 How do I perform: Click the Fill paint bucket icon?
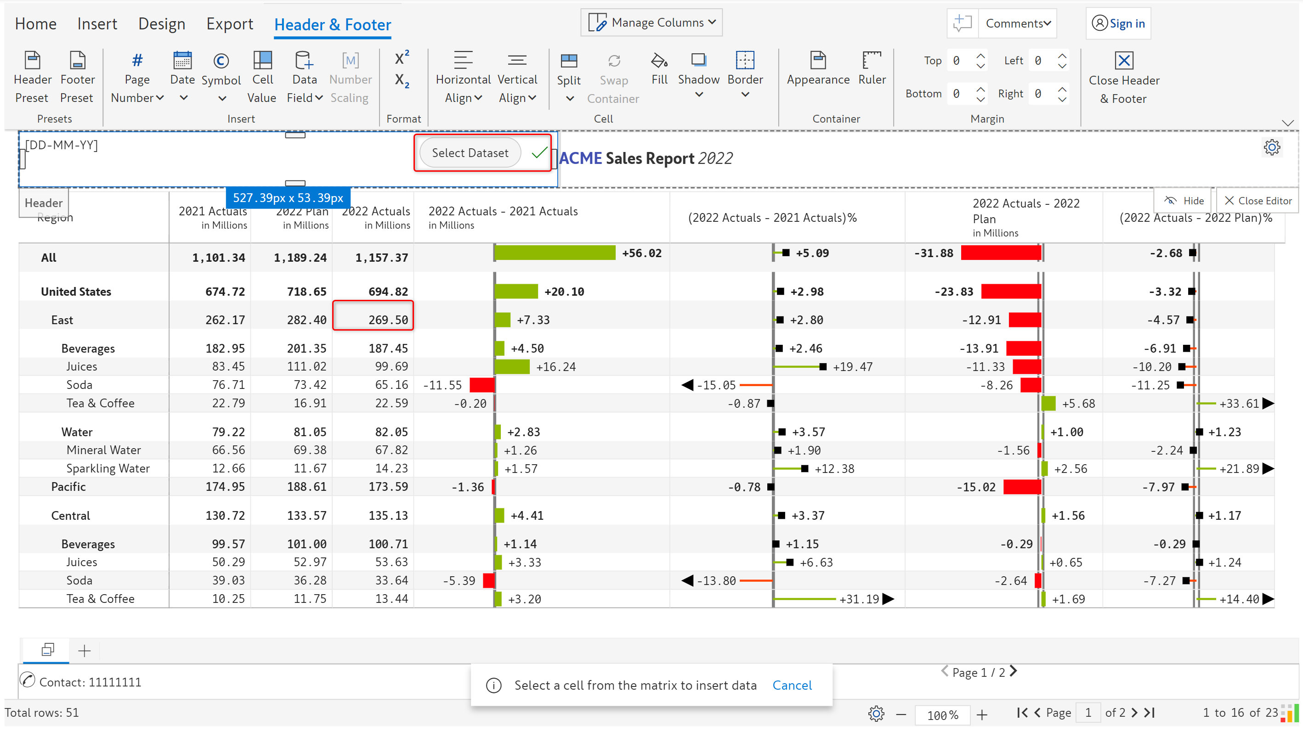tap(659, 61)
